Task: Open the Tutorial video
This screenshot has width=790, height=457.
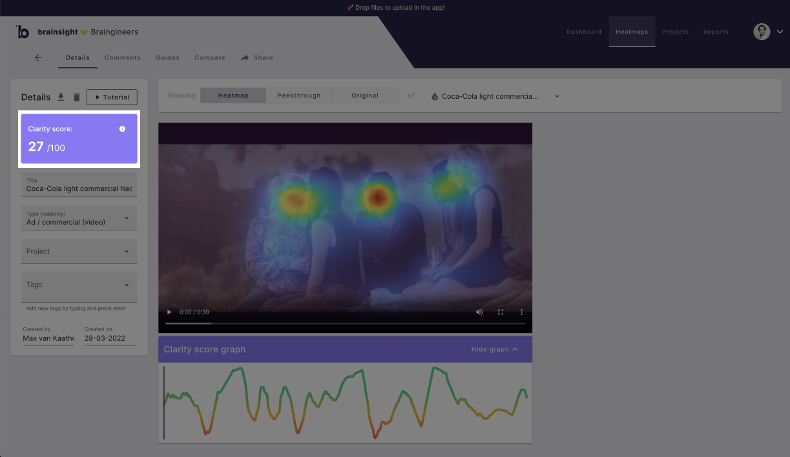Action: tap(112, 97)
